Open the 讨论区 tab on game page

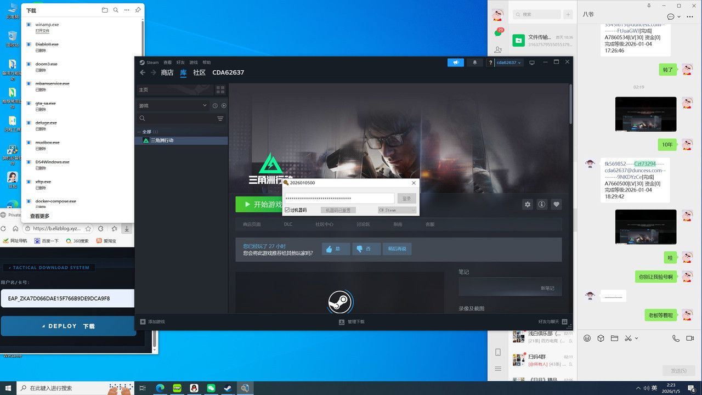click(x=363, y=224)
